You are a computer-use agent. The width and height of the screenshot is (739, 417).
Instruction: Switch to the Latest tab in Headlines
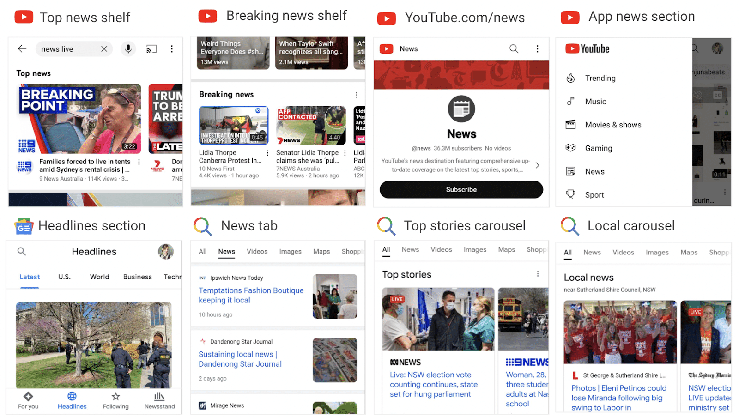coord(30,277)
